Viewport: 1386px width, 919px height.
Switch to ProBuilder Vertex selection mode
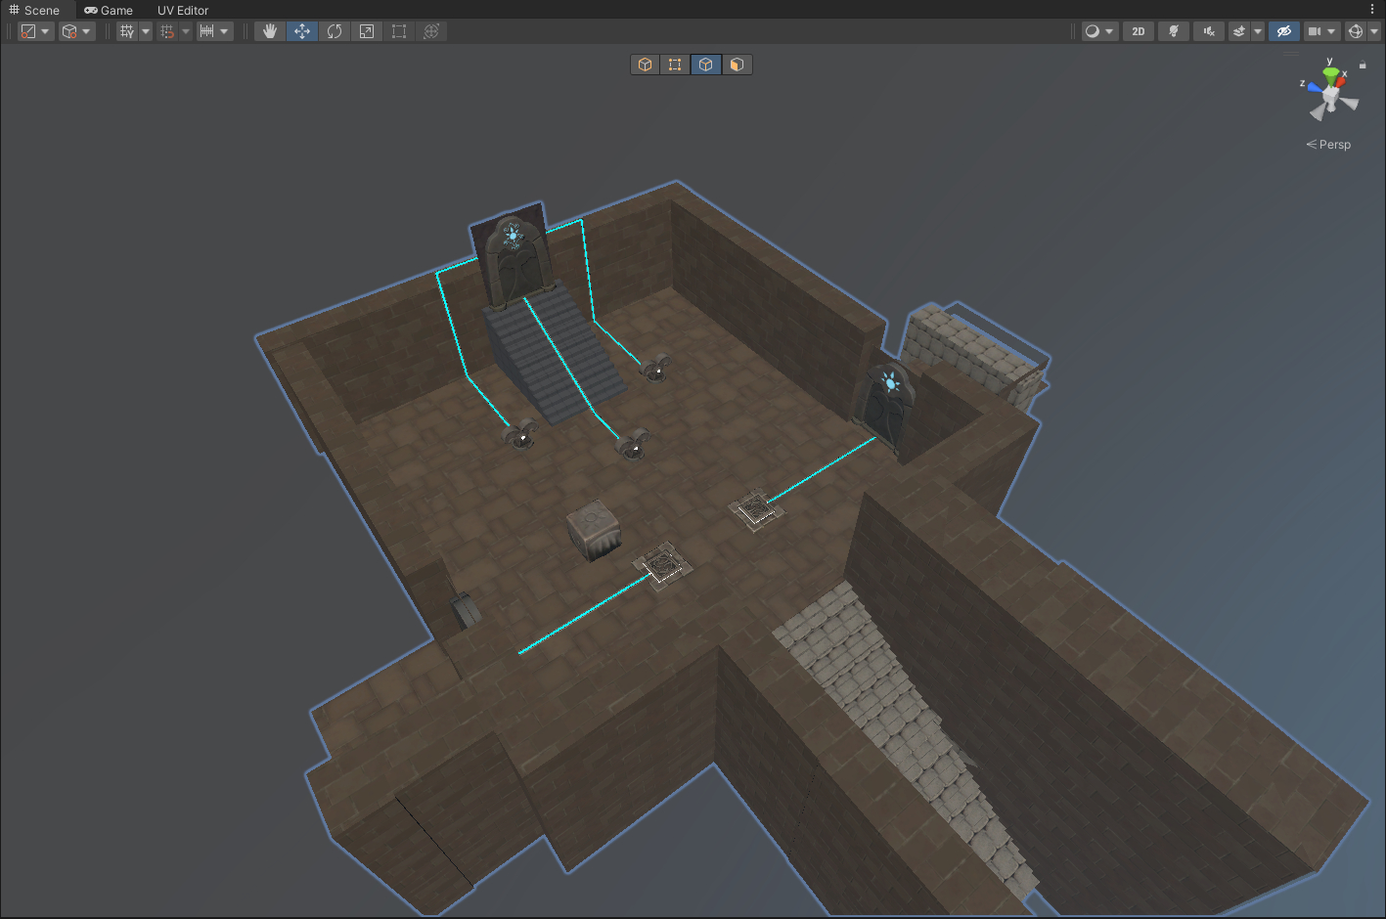pos(675,65)
